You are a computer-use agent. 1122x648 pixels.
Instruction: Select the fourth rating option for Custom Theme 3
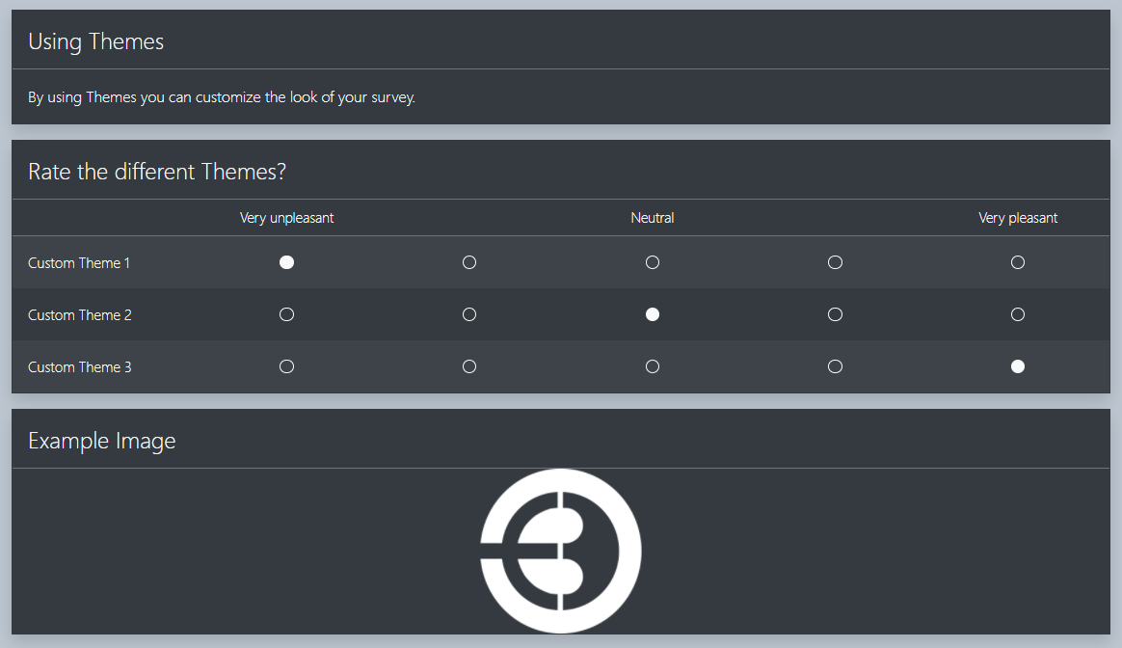(835, 365)
